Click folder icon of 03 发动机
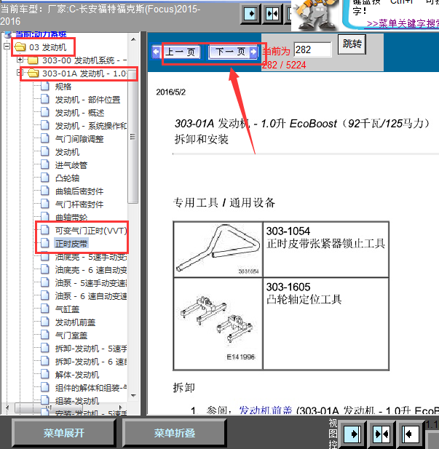439x449 pixels. 20,47
